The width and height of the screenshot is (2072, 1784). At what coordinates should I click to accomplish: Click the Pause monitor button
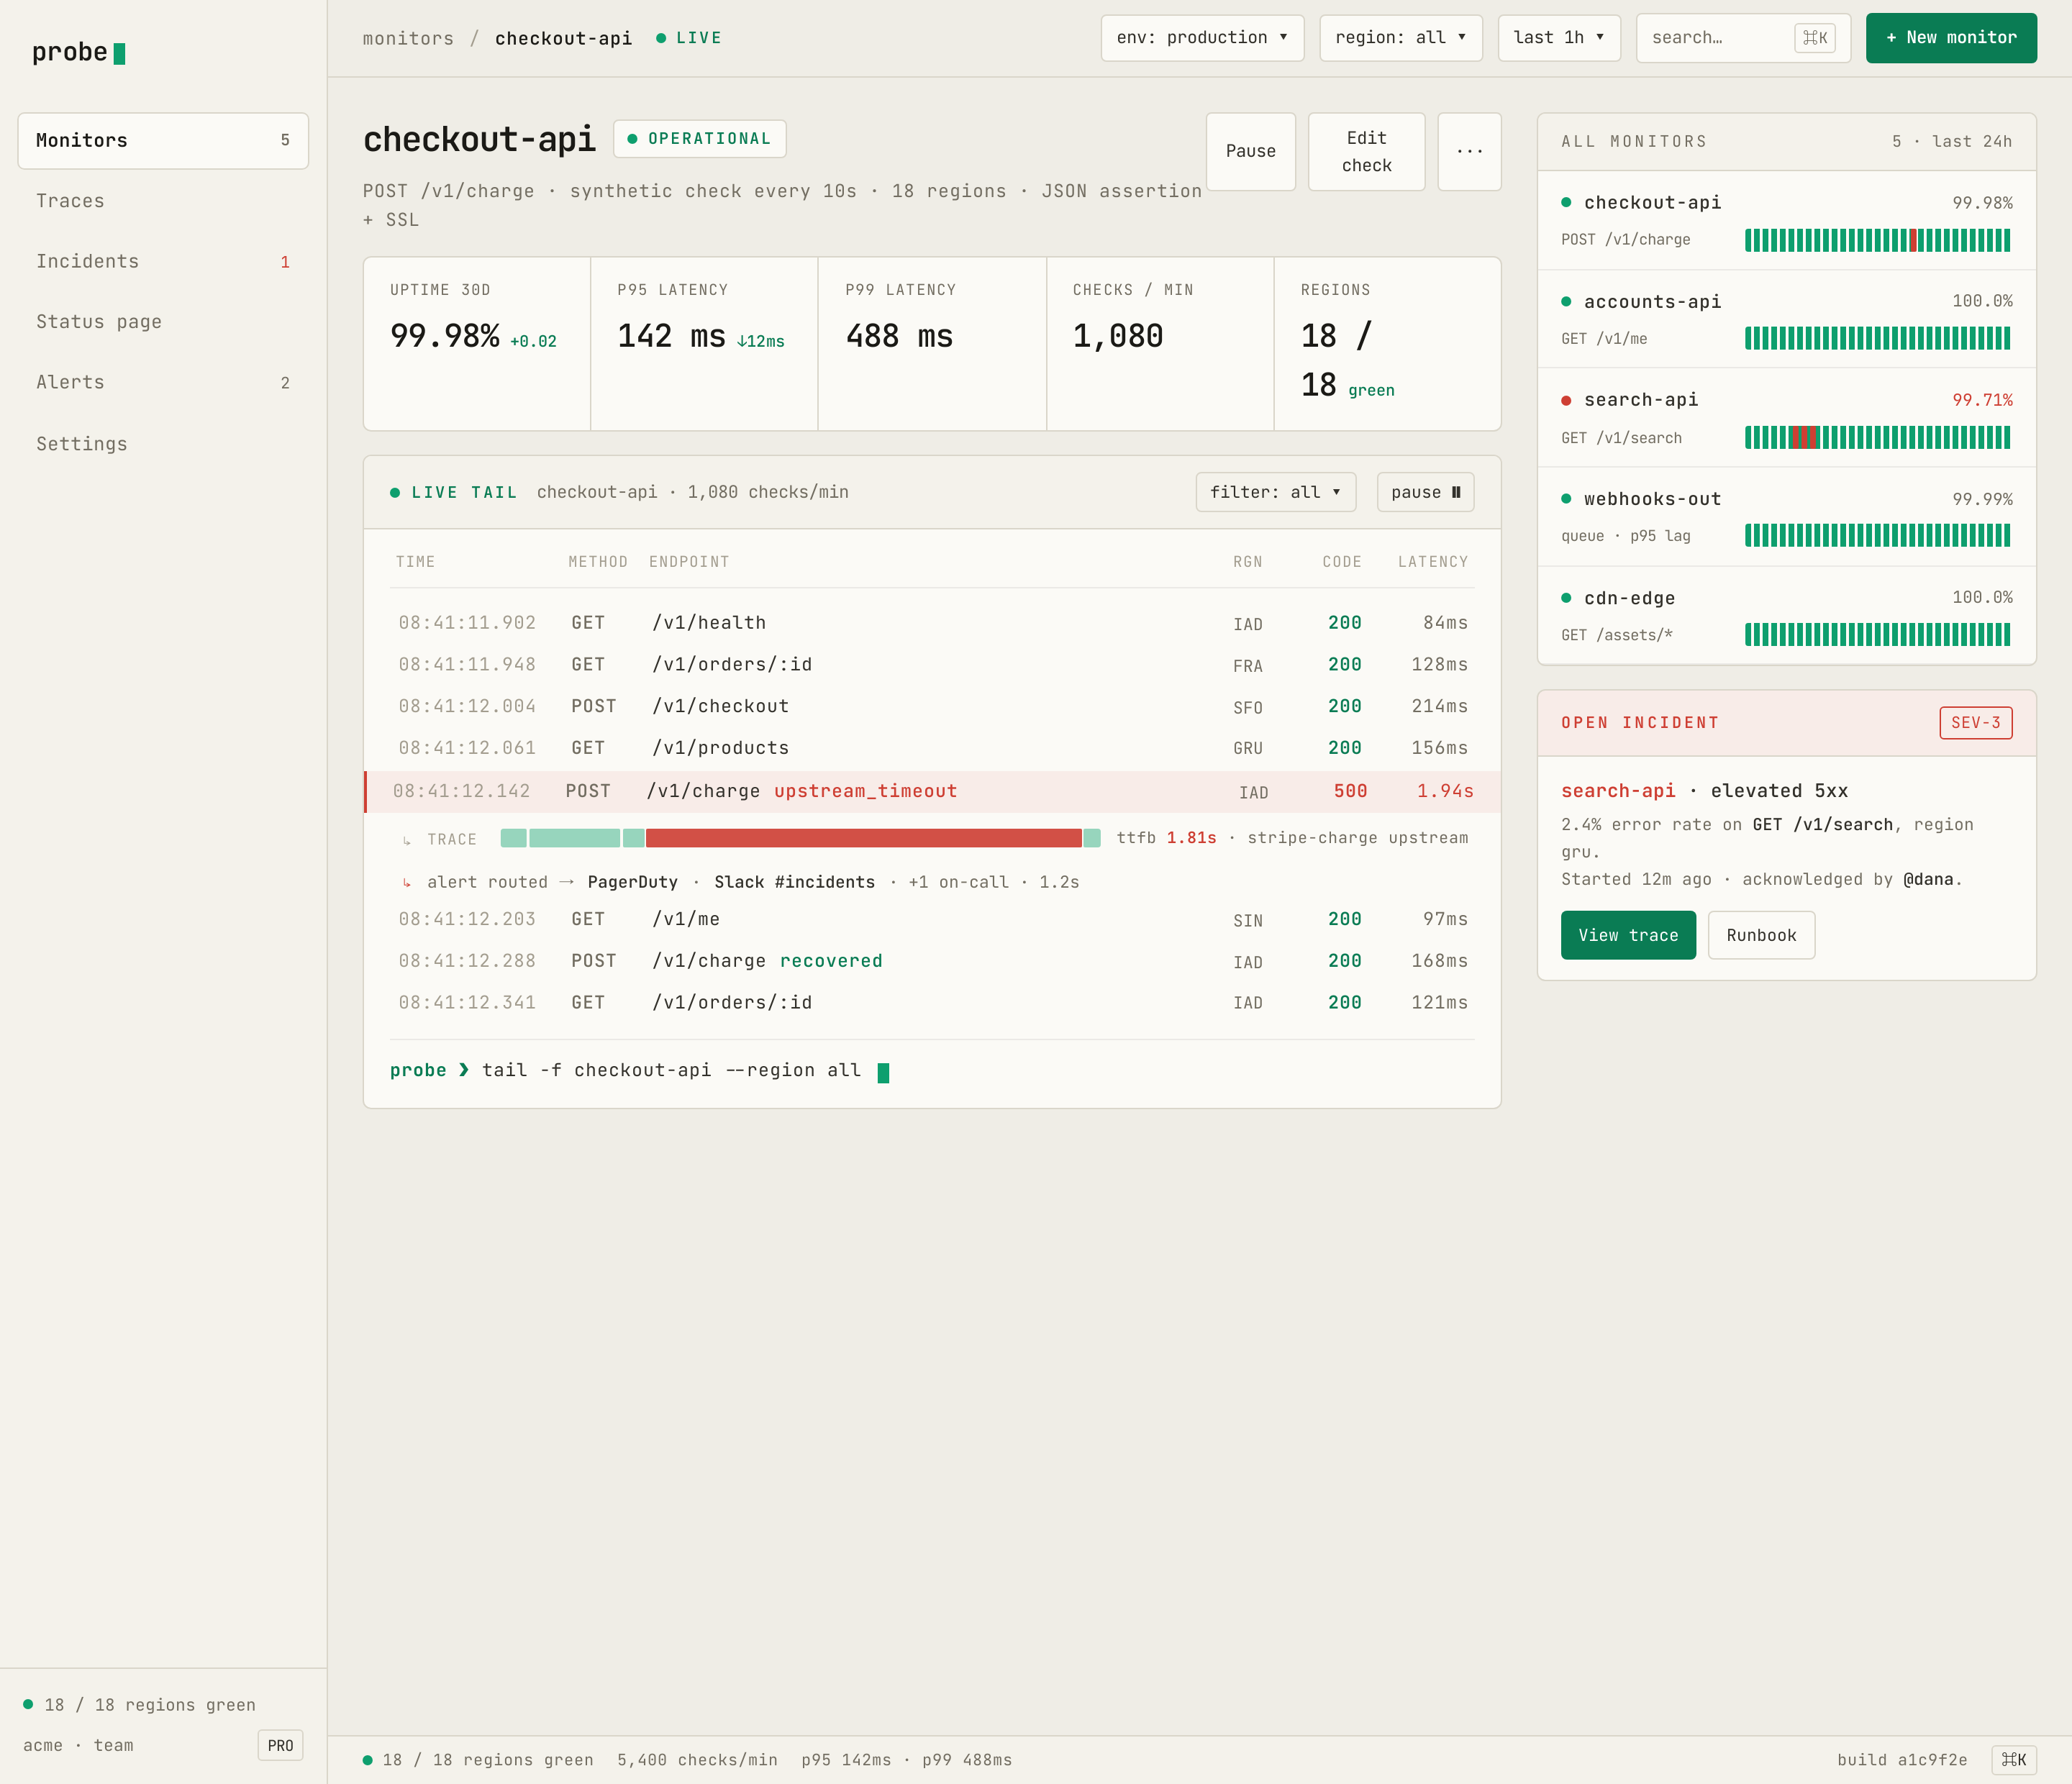(x=1250, y=151)
